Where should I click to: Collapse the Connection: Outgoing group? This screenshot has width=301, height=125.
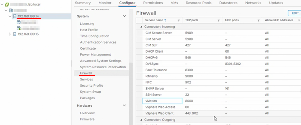point(141,120)
